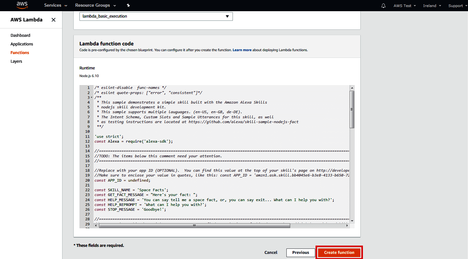The height and width of the screenshot is (259, 468).
Task: Go back with the Previous button
Action: pyautogui.click(x=300, y=252)
